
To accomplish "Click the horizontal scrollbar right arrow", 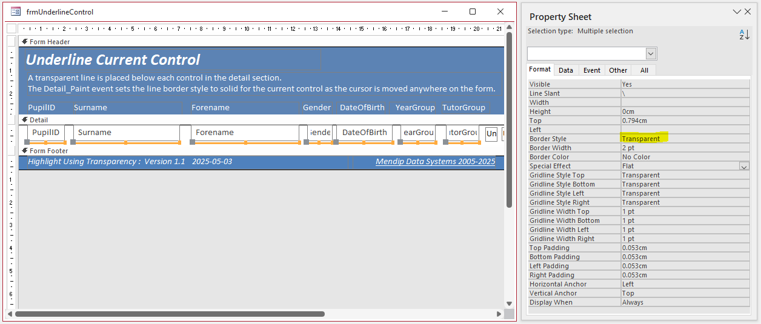I will point(499,314).
